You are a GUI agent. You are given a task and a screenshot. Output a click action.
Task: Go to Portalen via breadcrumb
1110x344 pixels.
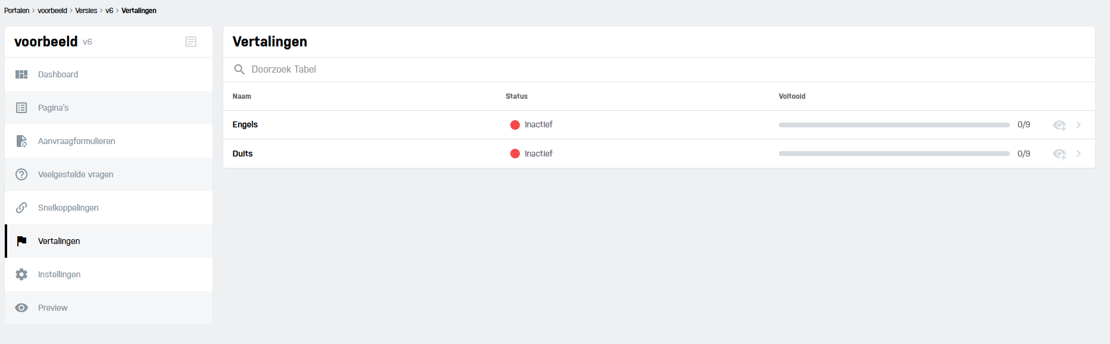point(17,11)
